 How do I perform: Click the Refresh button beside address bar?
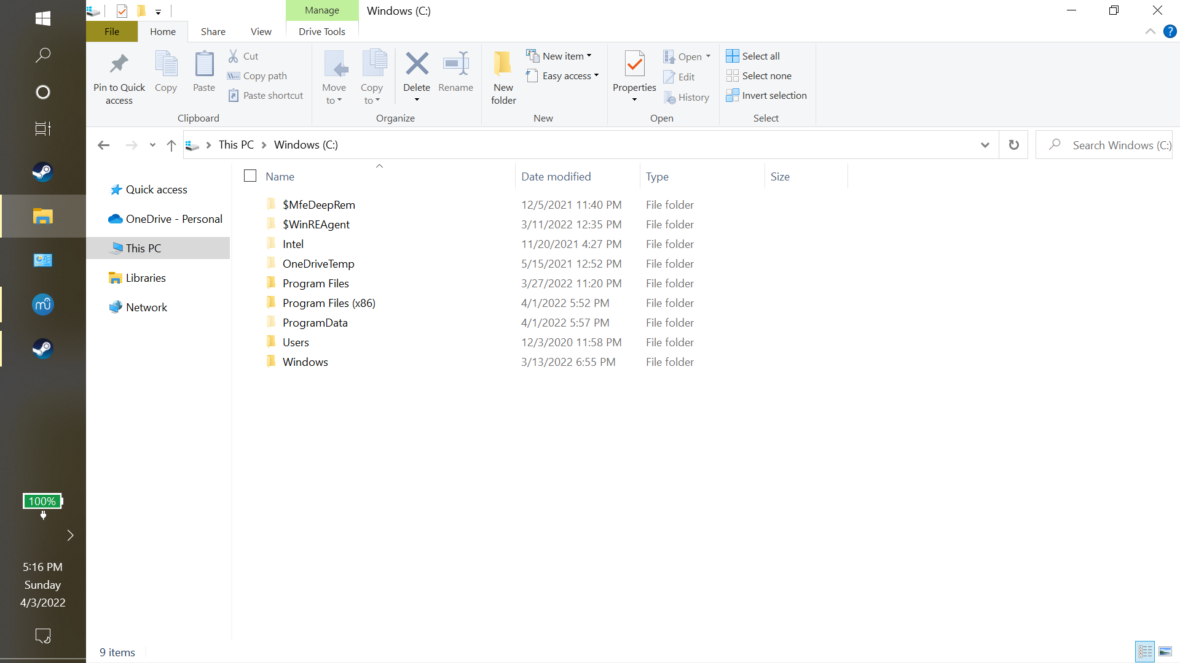1013,145
